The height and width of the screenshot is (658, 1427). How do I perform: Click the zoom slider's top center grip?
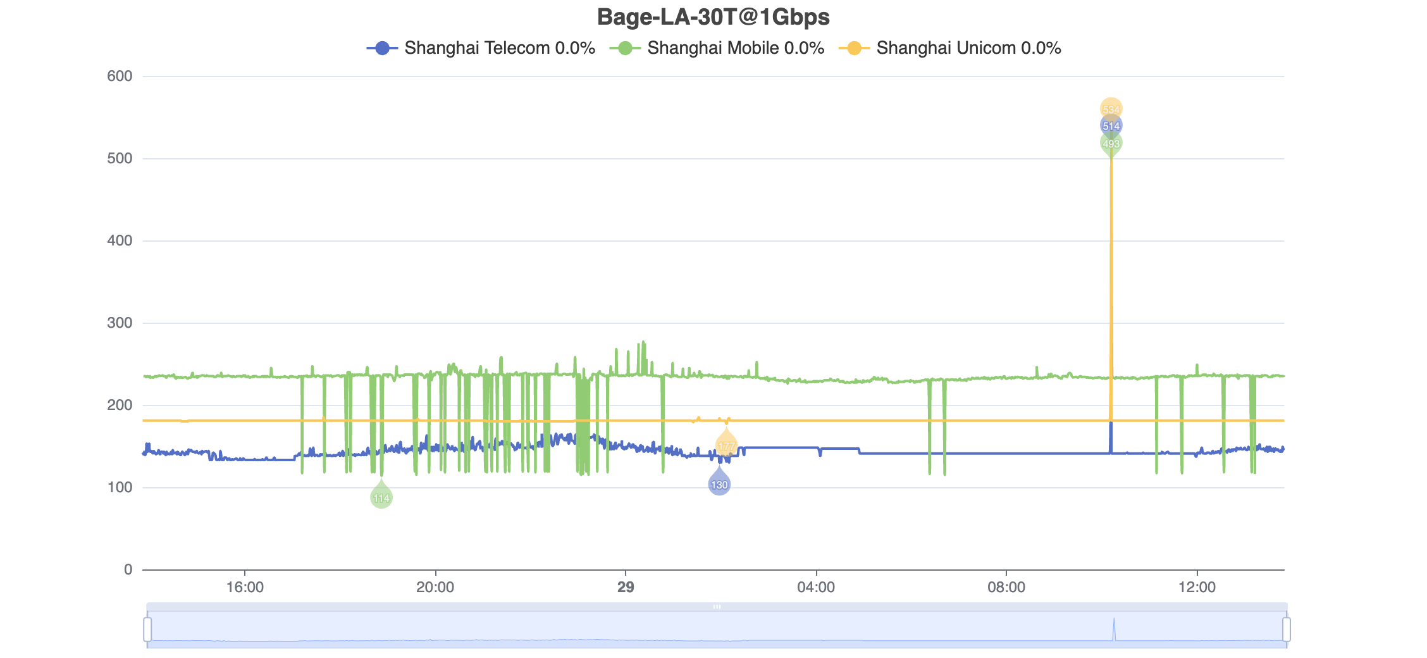tap(717, 607)
